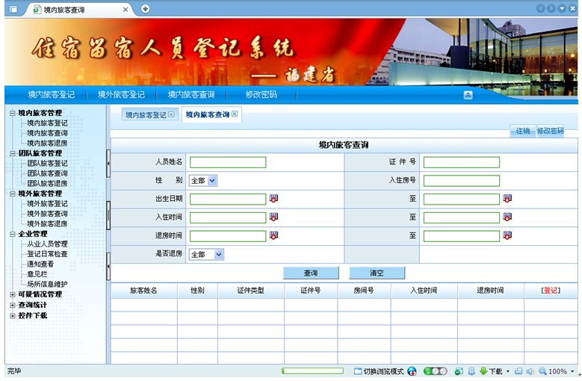Viewport: 582px width, 381px height.
Task: Open the zoom level dropdown arrow
Action: pyautogui.click(x=572, y=371)
